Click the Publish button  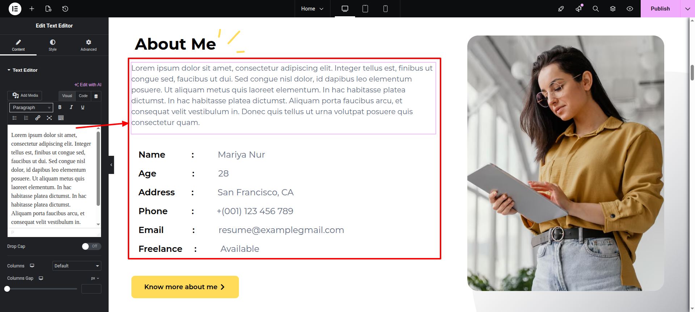point(660,9)
